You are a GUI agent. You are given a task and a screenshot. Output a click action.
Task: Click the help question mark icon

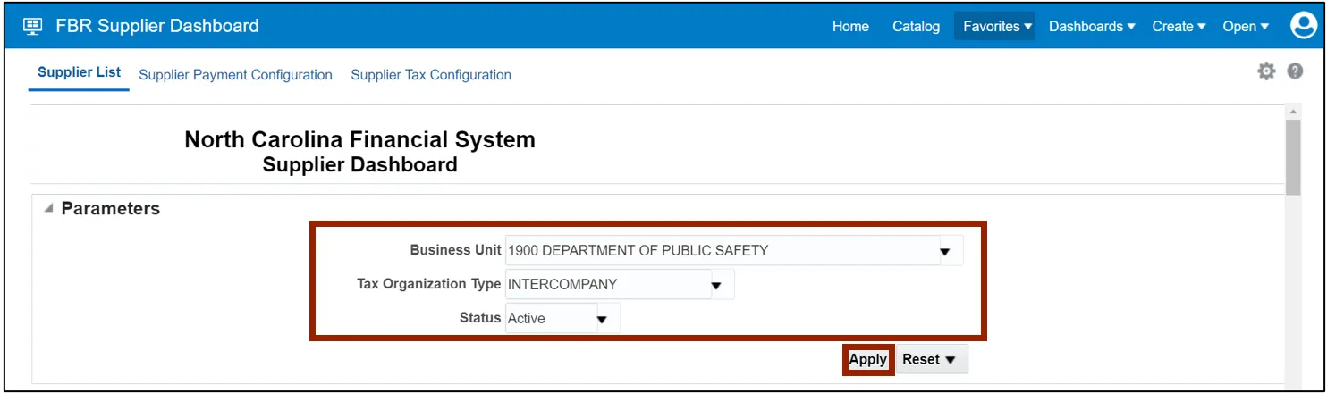click(x=1295, y=72)
